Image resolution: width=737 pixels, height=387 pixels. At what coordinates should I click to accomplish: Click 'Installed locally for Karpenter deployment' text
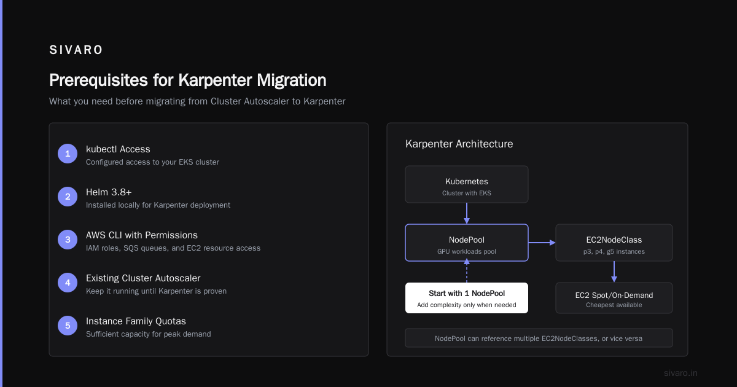[158, 205]
